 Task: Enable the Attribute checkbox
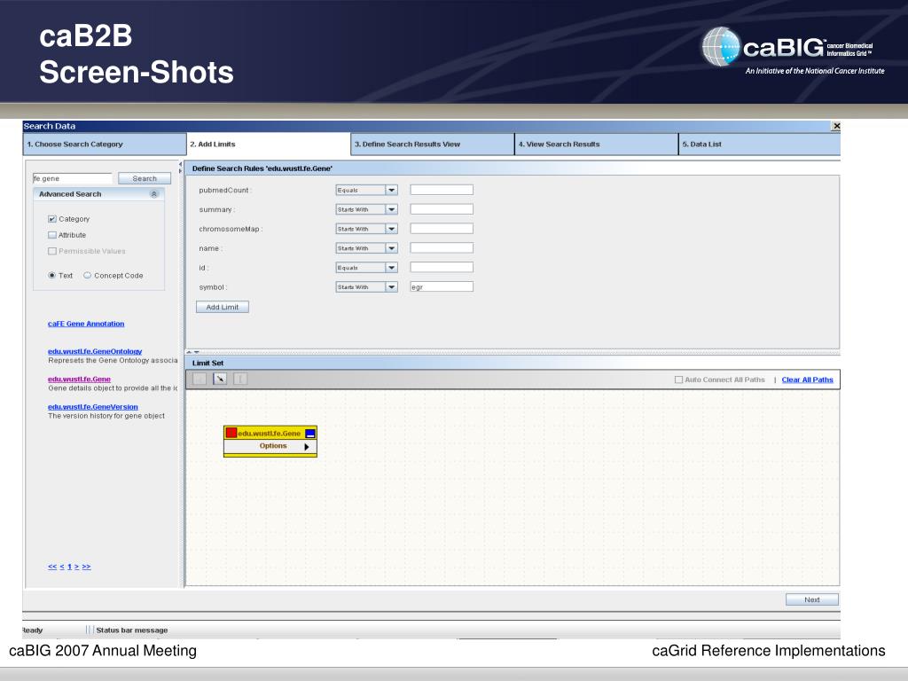click(x=52, y=235)
